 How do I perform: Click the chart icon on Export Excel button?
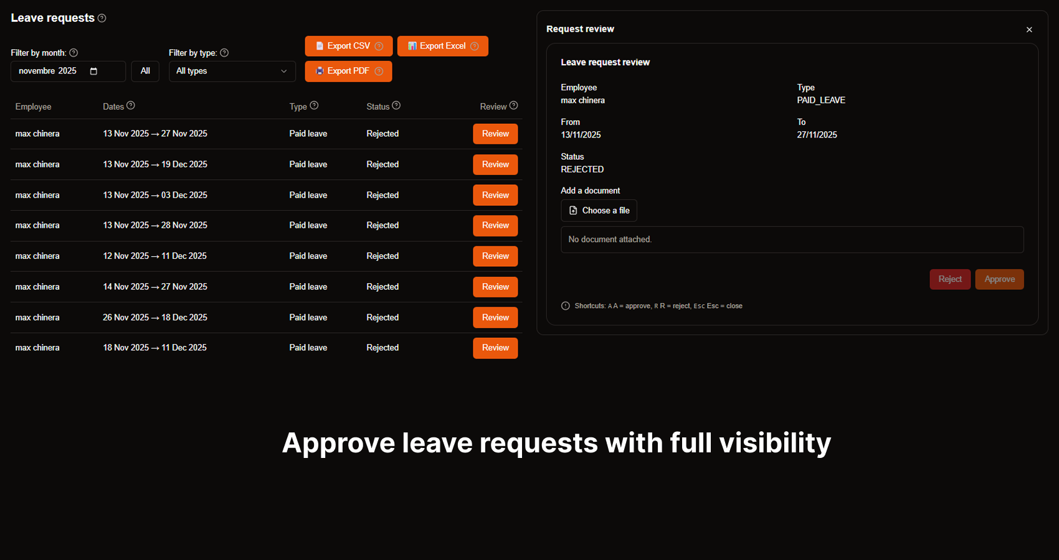(x=412, y=45)
